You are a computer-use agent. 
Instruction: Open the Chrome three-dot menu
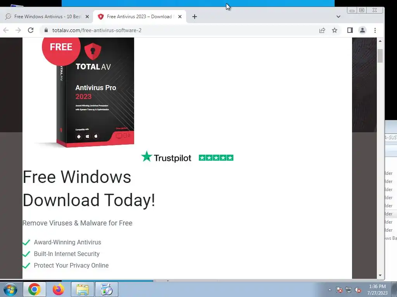[x=375, y=30]
